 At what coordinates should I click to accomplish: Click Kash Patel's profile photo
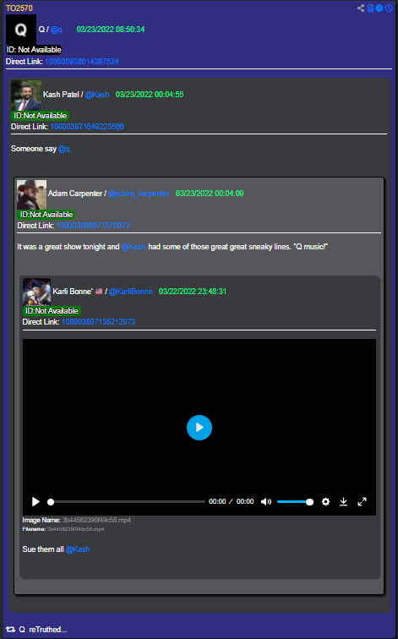(26, 96)
